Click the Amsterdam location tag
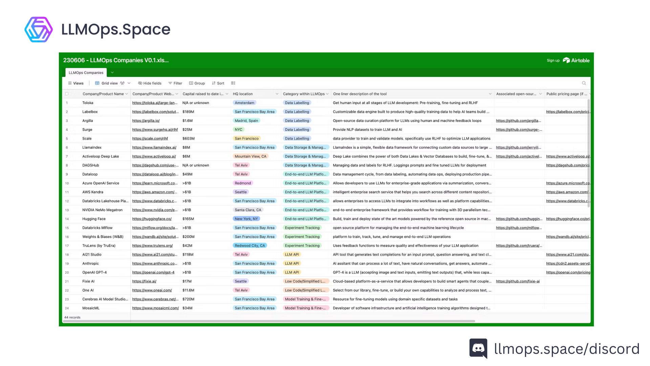The width and height of the screenshot is (650, 366). pos(244,103)
